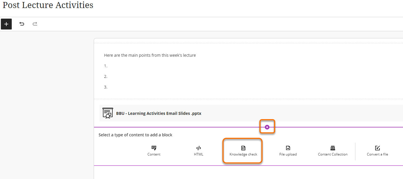403x179 pixels.
Task: Click inside the lecture main points text block
Action: pyautogui.click(x=149, y=55)
